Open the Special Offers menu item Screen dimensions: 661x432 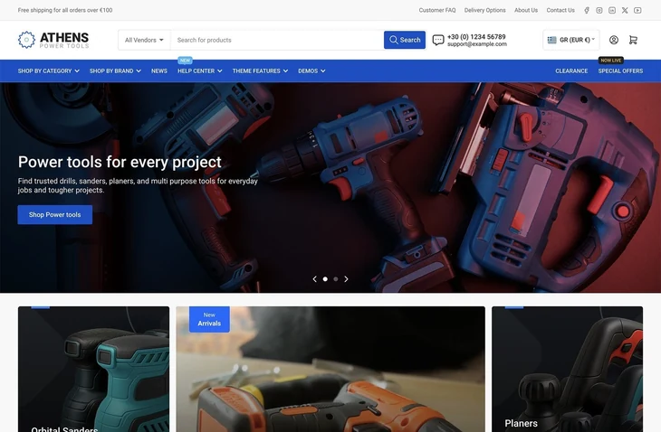(620, 71)
